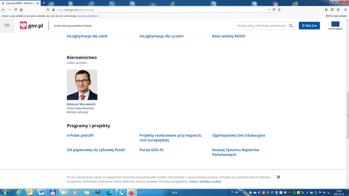Click the search services input field
Image resolution: width=349 pixels, height=196 pixels.
click(261, 26)
